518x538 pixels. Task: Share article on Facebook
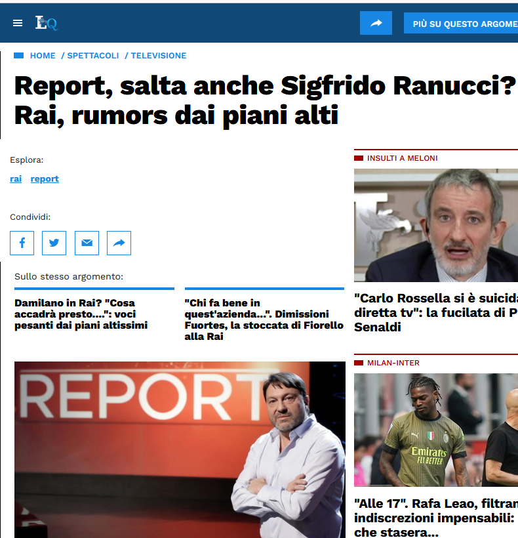coord(22,243)
